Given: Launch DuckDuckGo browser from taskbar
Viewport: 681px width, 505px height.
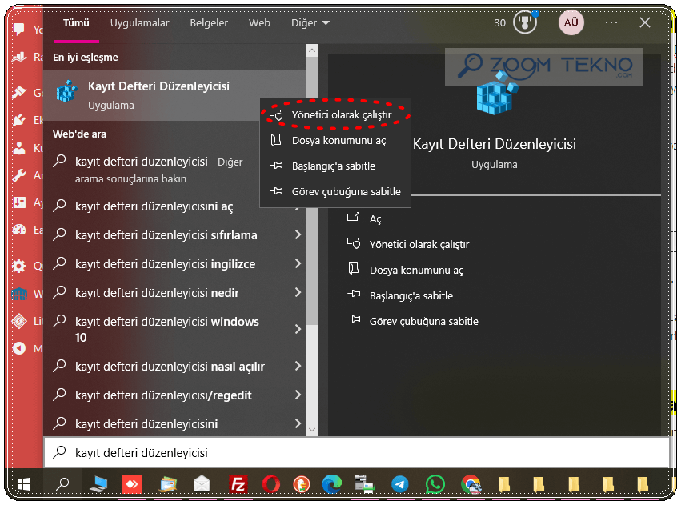Looking at the screenshot, I should 302,483.
